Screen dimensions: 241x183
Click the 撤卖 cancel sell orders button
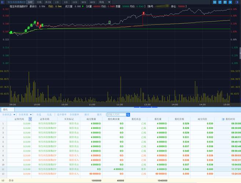coord(99,115)
